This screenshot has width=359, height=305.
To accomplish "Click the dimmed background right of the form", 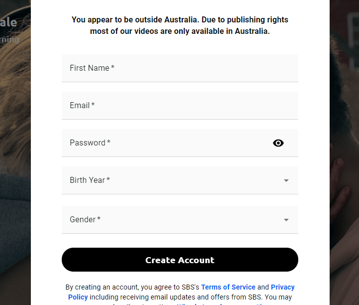I will tap(345, 152).
